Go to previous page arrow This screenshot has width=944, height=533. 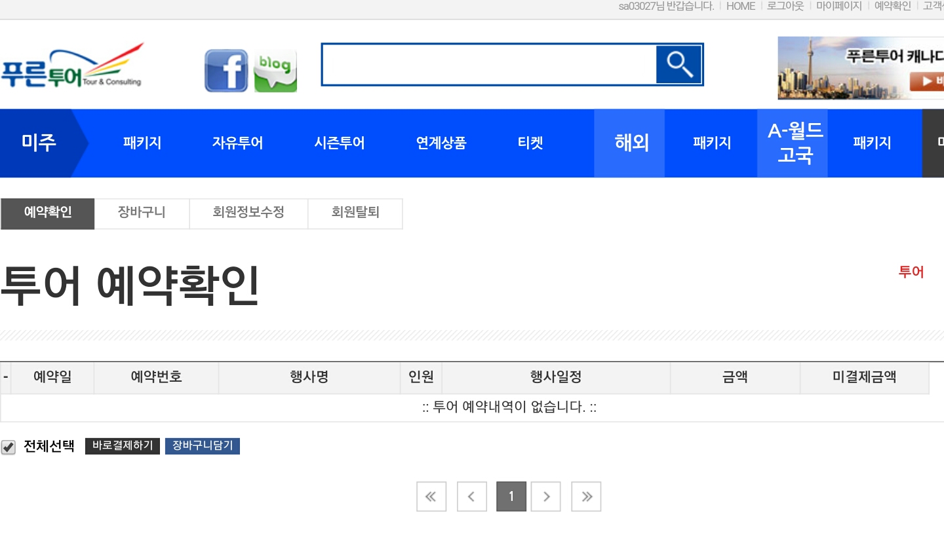pos(472,496)
